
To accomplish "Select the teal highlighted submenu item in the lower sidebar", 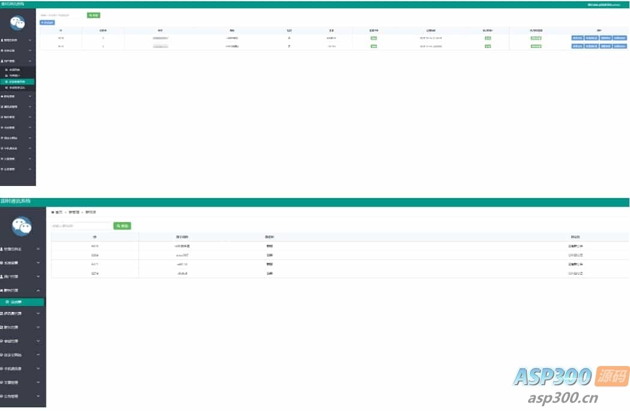I will click(x=22, y=302).
